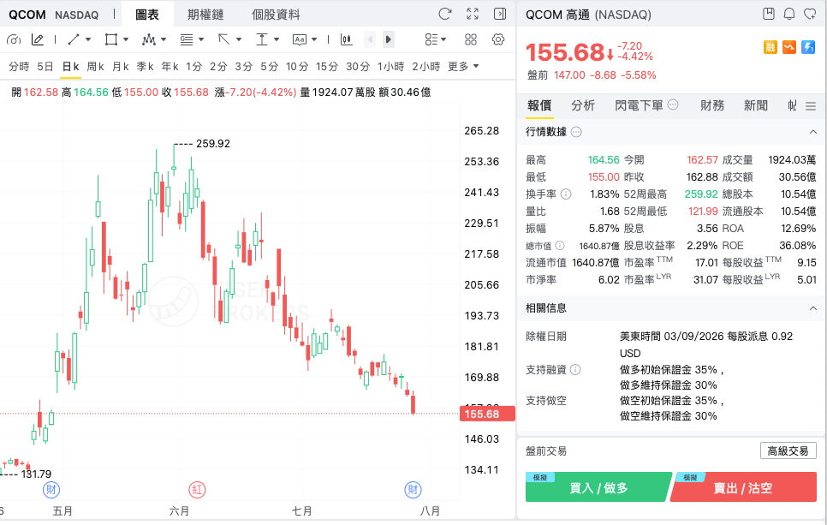827x525 pixels.
Task: Open the candlestick chart type selector
Action: [347, 39]
